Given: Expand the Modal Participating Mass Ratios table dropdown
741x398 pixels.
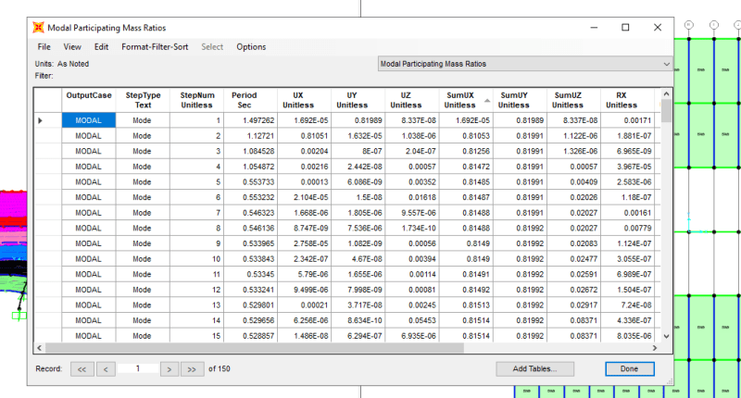Looking at the screenshot, I should [x=666, y=64].
